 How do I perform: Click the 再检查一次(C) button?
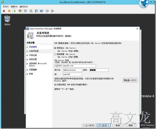[x=130, y=80]
